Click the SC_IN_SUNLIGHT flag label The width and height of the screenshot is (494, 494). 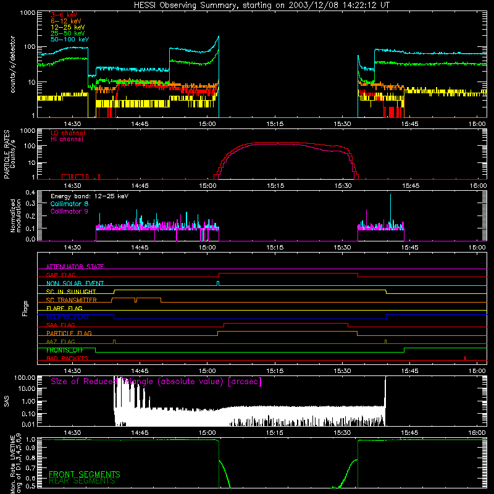71,291
